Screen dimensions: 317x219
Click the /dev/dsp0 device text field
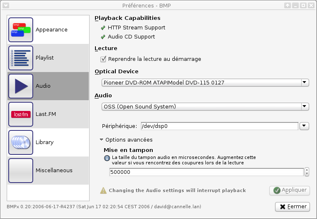click(x=219, y=126)
